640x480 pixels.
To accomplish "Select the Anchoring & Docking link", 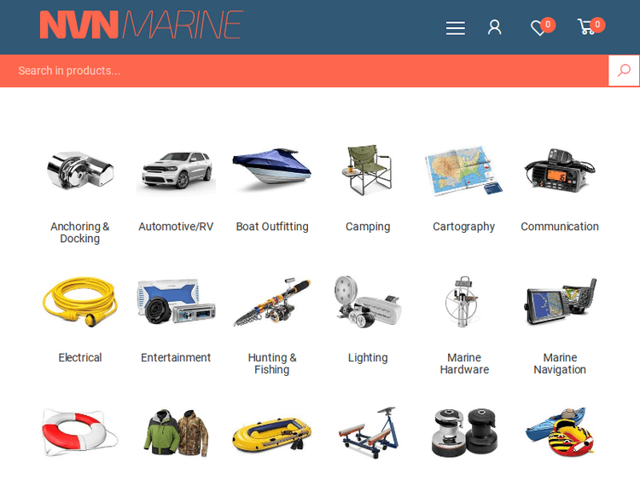I will [x=80, y=232].
